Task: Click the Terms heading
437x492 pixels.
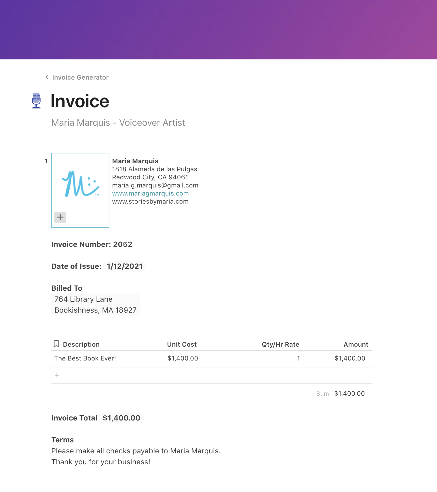Action: tap(62, 440)
